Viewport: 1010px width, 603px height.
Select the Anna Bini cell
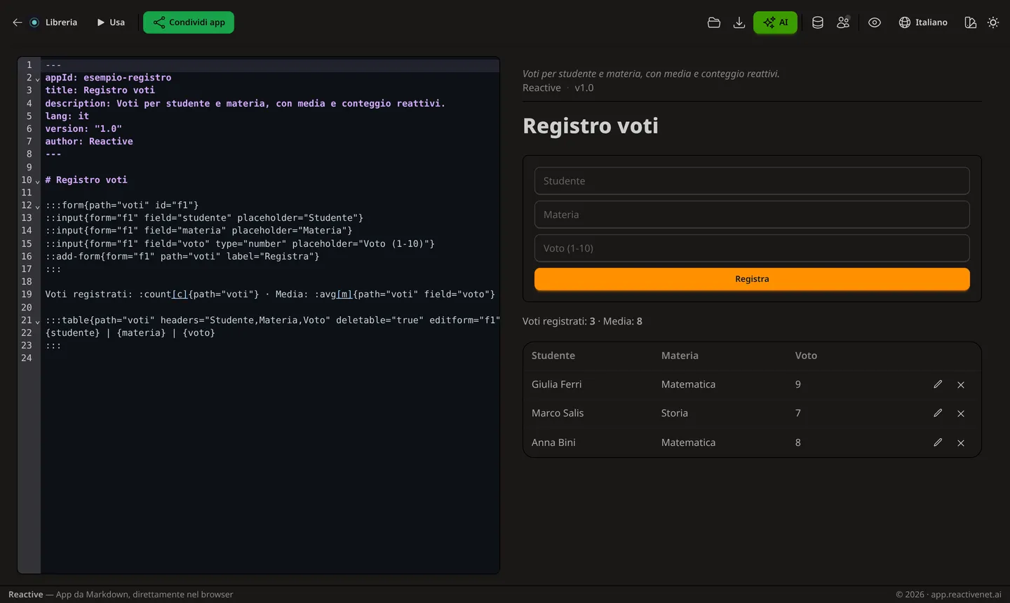(553, 442)
